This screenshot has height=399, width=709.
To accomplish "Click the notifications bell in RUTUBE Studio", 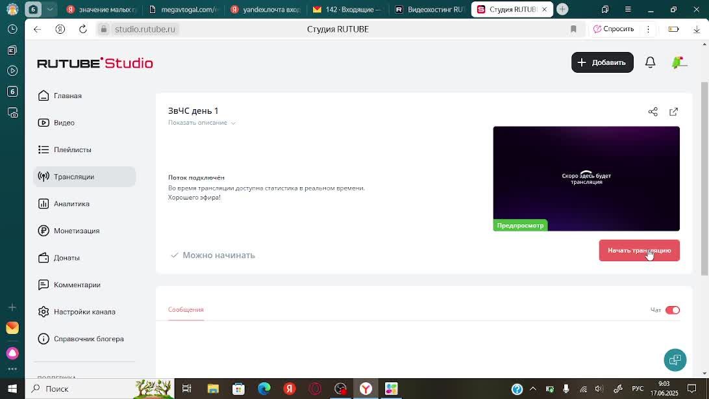I will 650,62.
